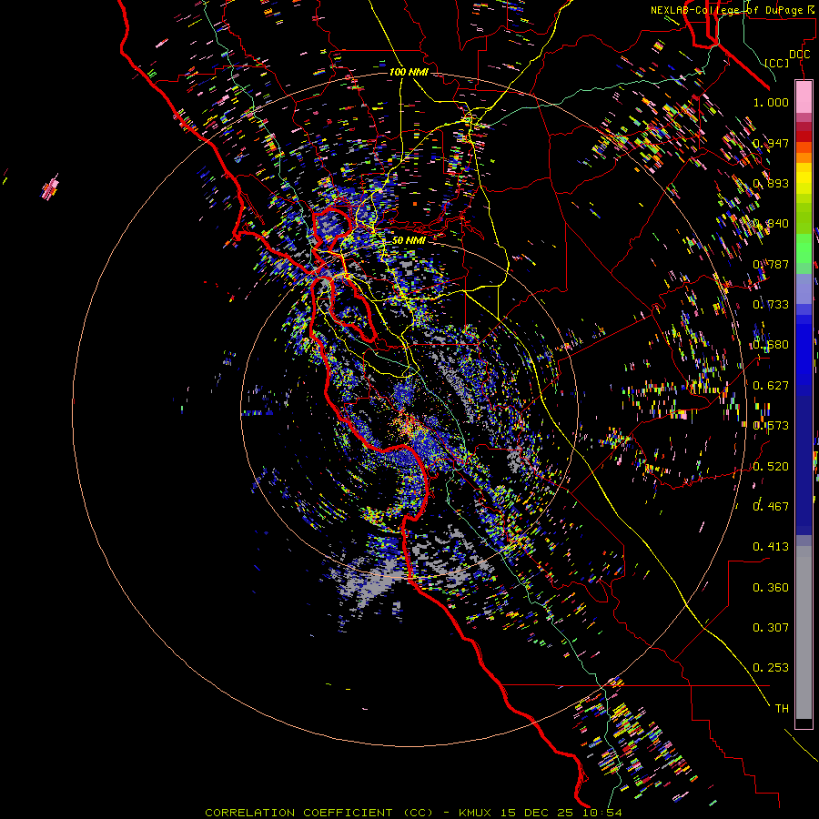
Task: Click the red segment of the color bar
Action: click(804, 136)
